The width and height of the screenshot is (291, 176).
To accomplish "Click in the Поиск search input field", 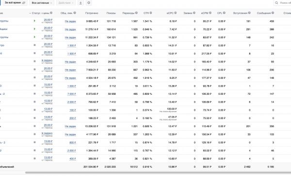I will click(285, 3).
